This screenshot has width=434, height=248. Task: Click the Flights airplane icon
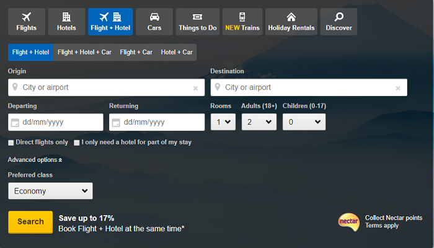[26, 17]
